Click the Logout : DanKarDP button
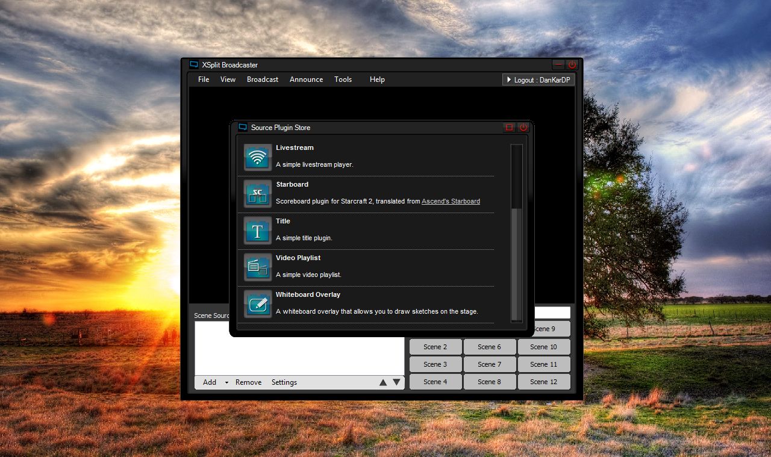Image resolution: width=771 pixels, height=457 pixels. click(x=538, y=79)
